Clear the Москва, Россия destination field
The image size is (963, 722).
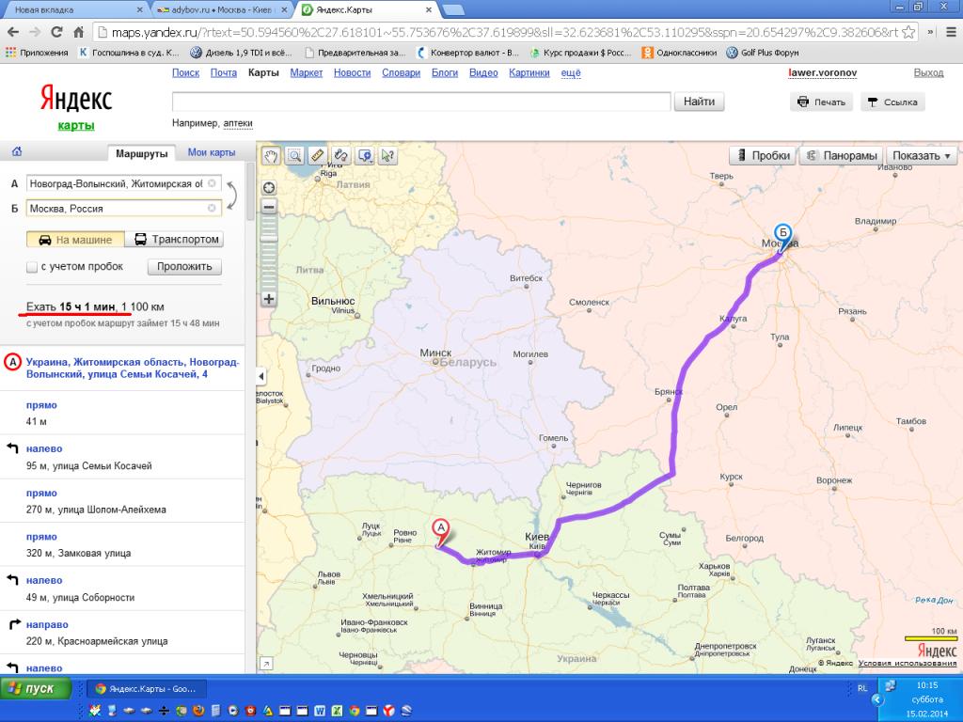coord(212,208)
